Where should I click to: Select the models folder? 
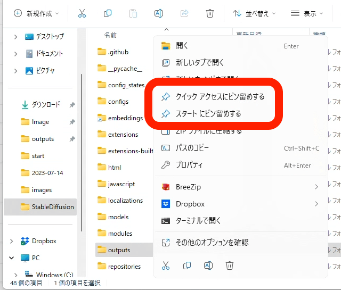113,217
